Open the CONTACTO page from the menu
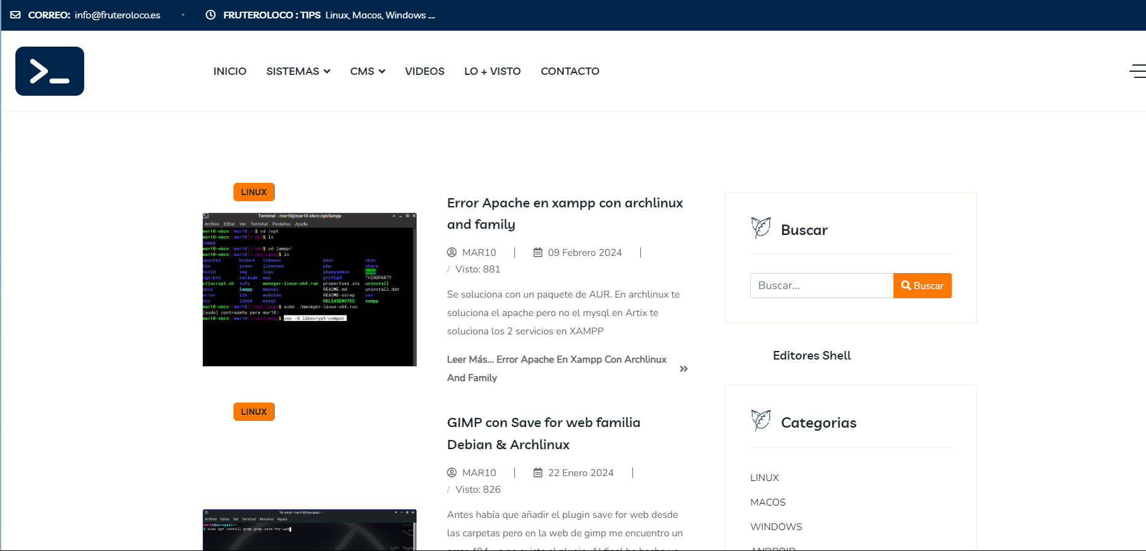The width and height of the screenshot is (1146, 551). click(570, 71)
